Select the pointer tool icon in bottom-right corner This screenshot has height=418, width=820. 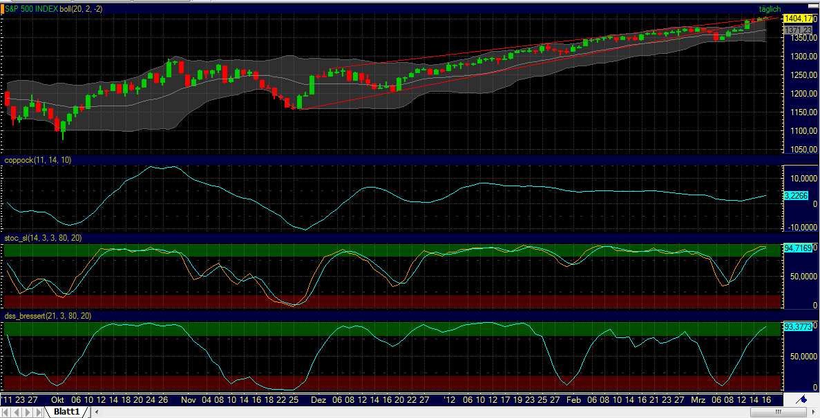coord(800,400)
